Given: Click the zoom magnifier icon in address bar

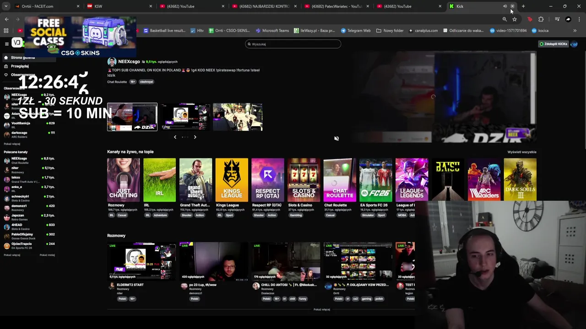Looking at the screenshot, I should pos(505,19).
